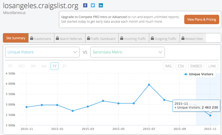Image resolution: width=222 pixels, height=135 pixels.
Task: Click the 2015-03 data point
Action: pyautogui.click(x=88, y=107)
